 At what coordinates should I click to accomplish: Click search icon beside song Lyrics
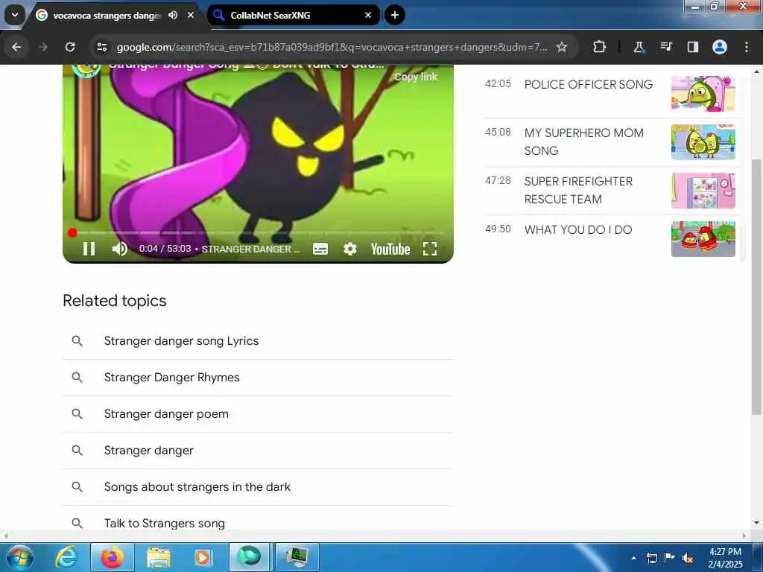click(x=77, y=341)
